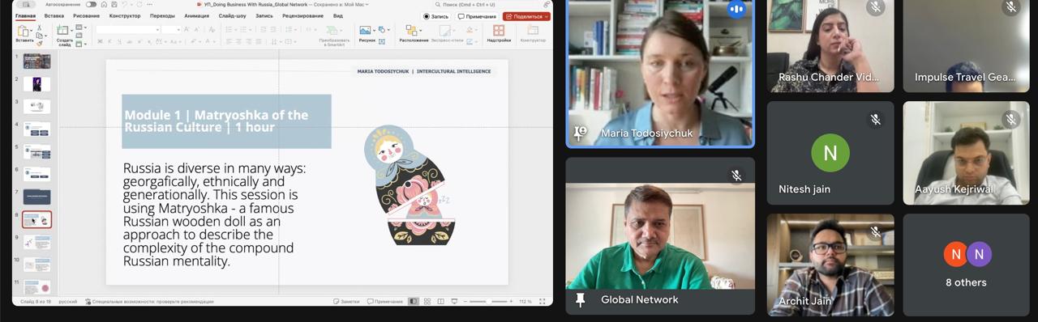Select slide 2 thumbnail
The height and width of the screenshot is (322, 1038).
(x=36, y=84)
